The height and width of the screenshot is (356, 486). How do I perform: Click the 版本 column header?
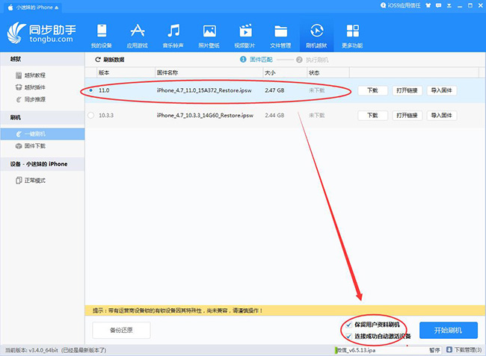tap(126, 72)
